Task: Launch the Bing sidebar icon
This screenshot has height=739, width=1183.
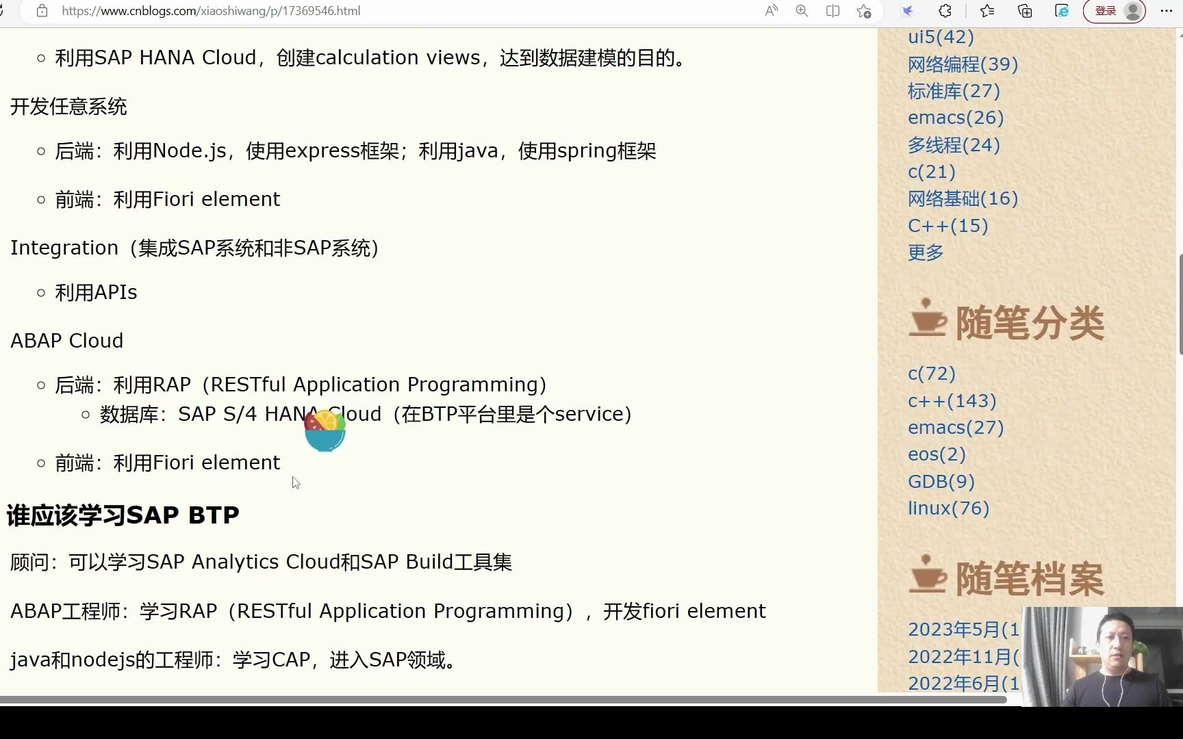Action: click(907, 11)
